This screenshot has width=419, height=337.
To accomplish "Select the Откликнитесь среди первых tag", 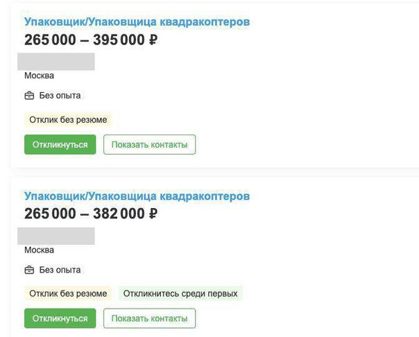I will (x=180, y=293).
